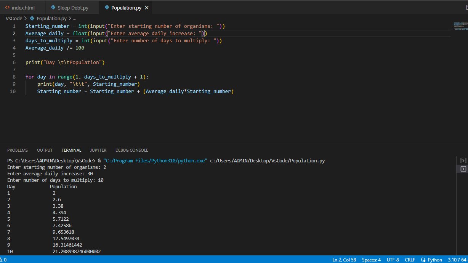Viewport: 468px width, 263px height.
Task: Click Spaces: 4 indentation setting
Action: [371, 260]
